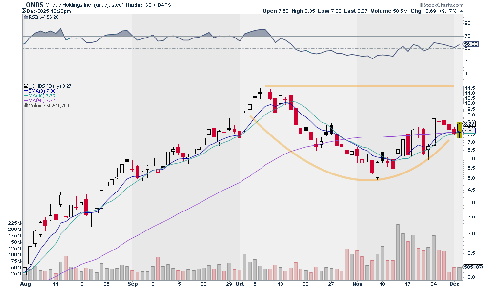Click the 24 date label before Dec

433,284
